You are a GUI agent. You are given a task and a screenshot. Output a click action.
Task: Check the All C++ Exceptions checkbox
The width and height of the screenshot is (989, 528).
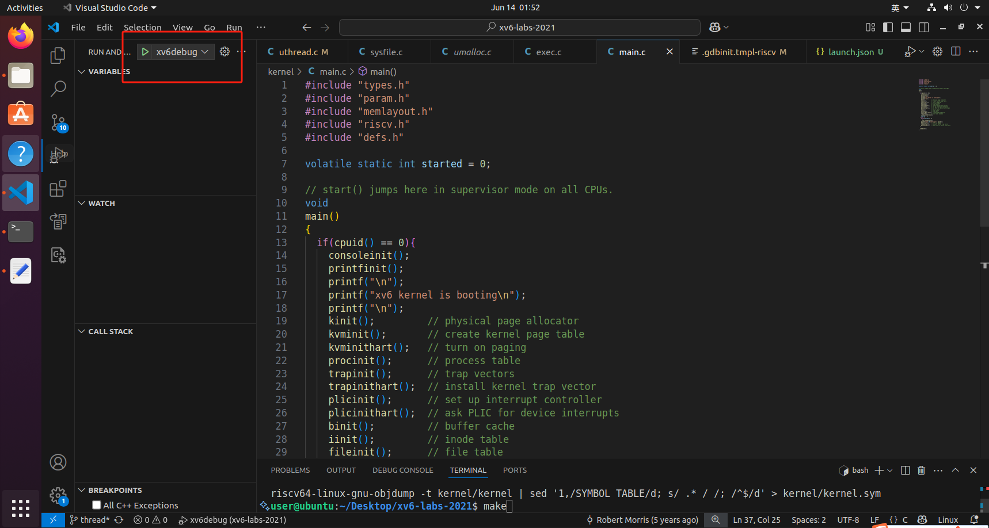click(x=96, y=504)
